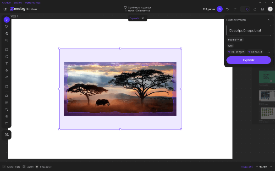Activate the hand pan tool
Image resolution: width=275 pixels, height=171 pixels.
coord(7,33)
